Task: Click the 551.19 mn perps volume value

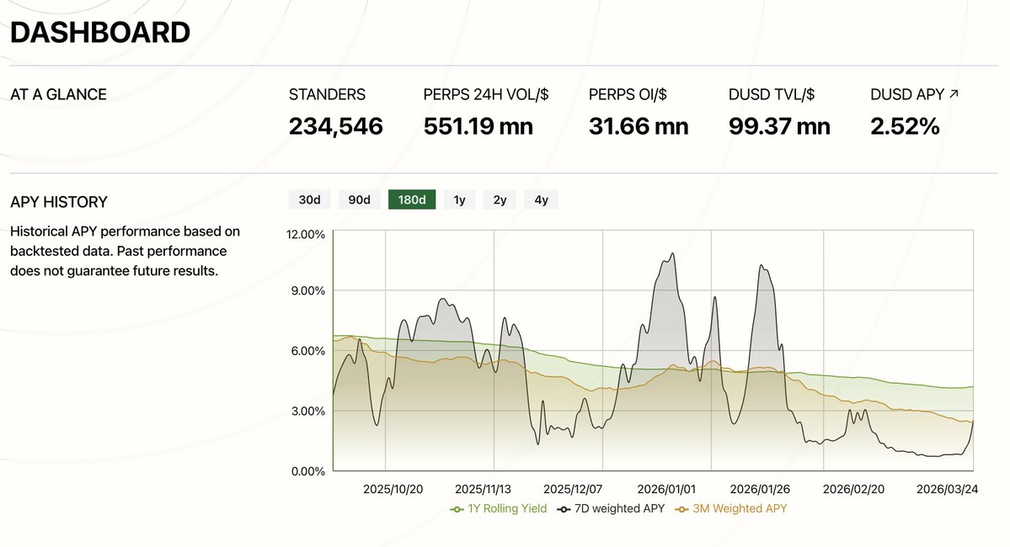Action: click(478, 126)
